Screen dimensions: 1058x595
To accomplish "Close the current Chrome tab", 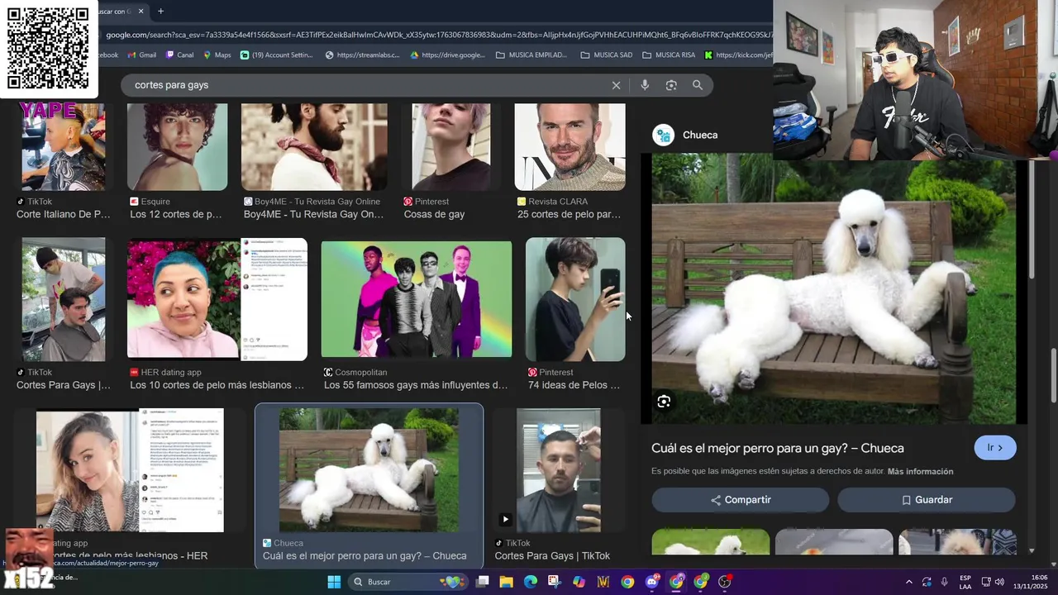I will click(x=141, y=12).
